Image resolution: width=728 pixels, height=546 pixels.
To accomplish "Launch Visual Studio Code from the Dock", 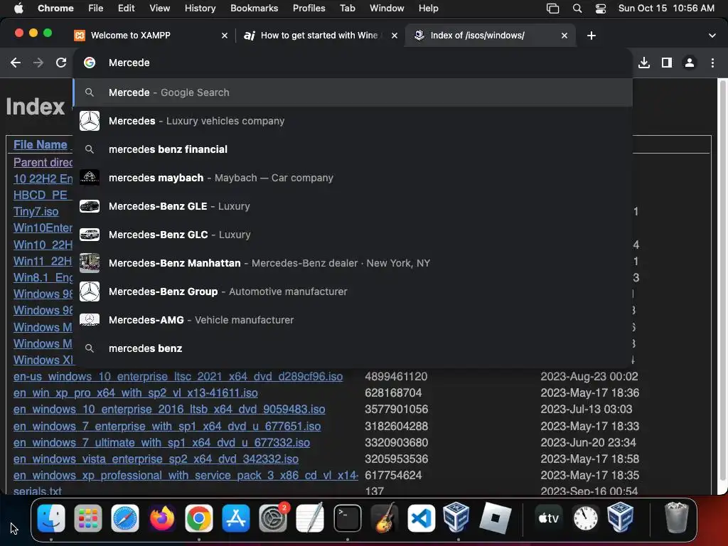I will click(x=421, y=518).
